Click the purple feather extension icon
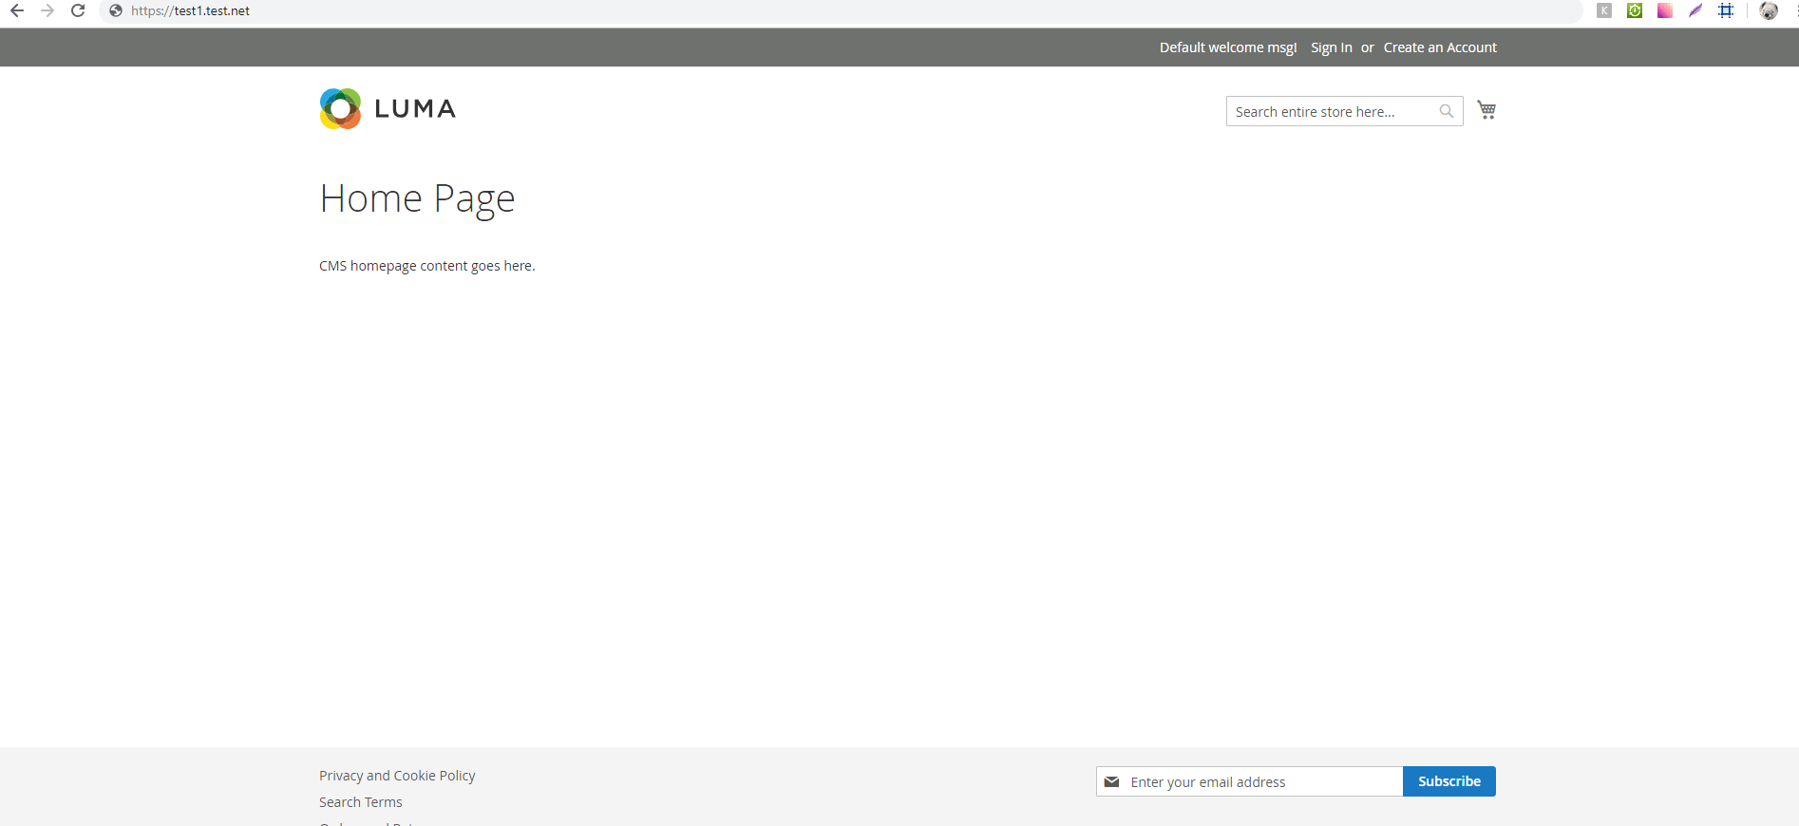 [1695, 10]
